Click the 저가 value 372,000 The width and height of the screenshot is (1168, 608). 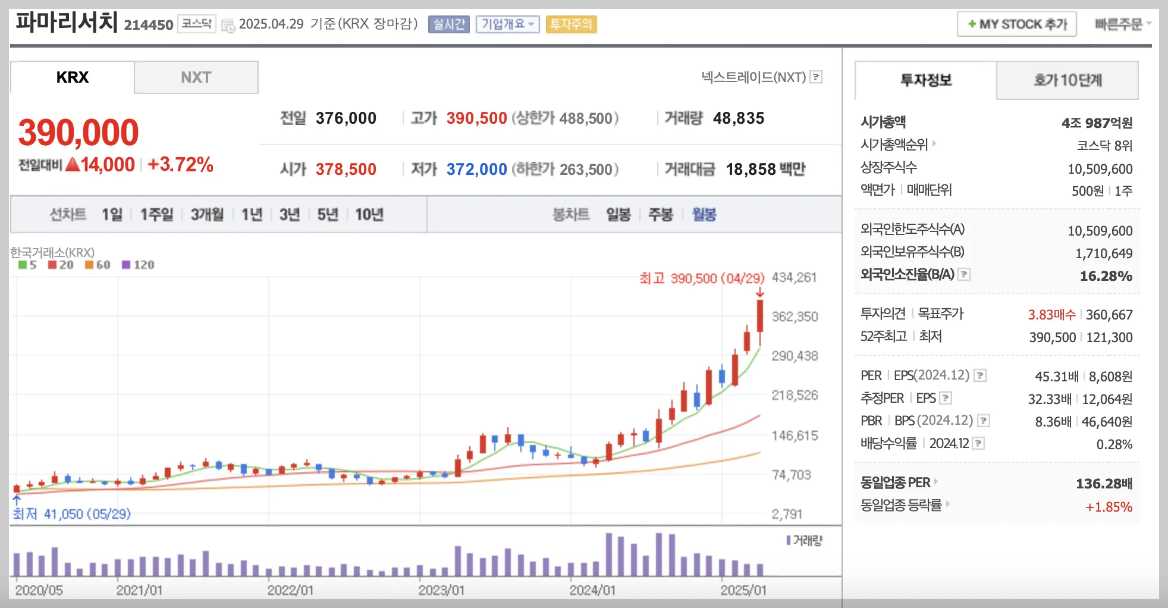tap(477, 169)
